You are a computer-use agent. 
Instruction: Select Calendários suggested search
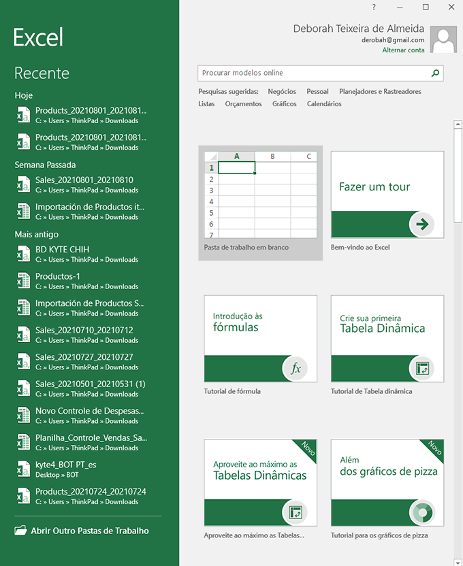[324, 104]
